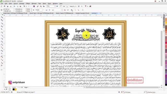Image resolution: width=167 pixels, height=94 pixels.
Task: Expand the Application Launcher dropdown arrow
Action: tap(88, 6)
